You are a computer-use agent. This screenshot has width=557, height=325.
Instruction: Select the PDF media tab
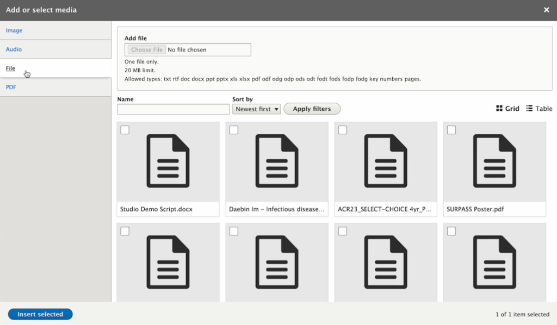(x=11, y=87)
